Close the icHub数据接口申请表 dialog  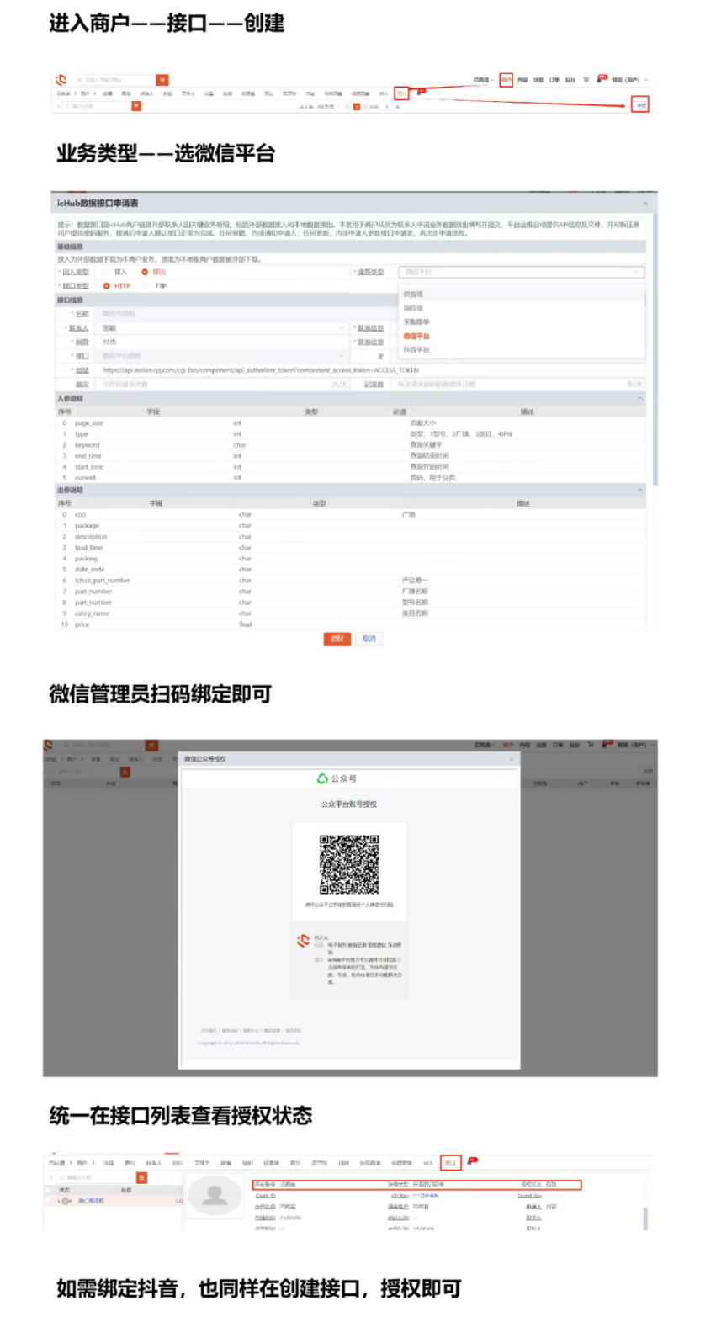(645, 204)
